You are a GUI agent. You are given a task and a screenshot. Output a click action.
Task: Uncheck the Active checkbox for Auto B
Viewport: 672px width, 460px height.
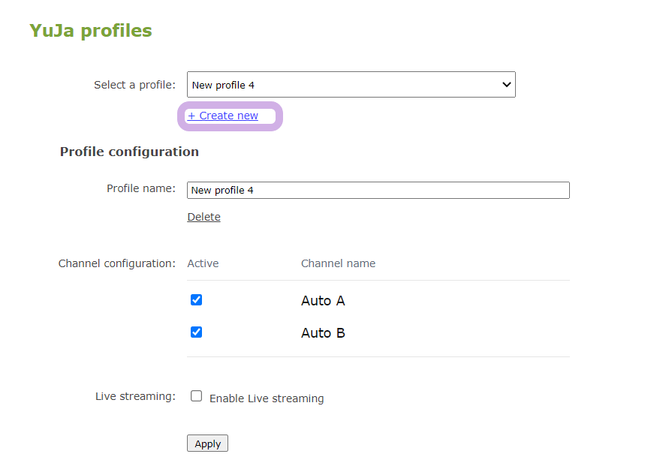[x=197, y=332]
